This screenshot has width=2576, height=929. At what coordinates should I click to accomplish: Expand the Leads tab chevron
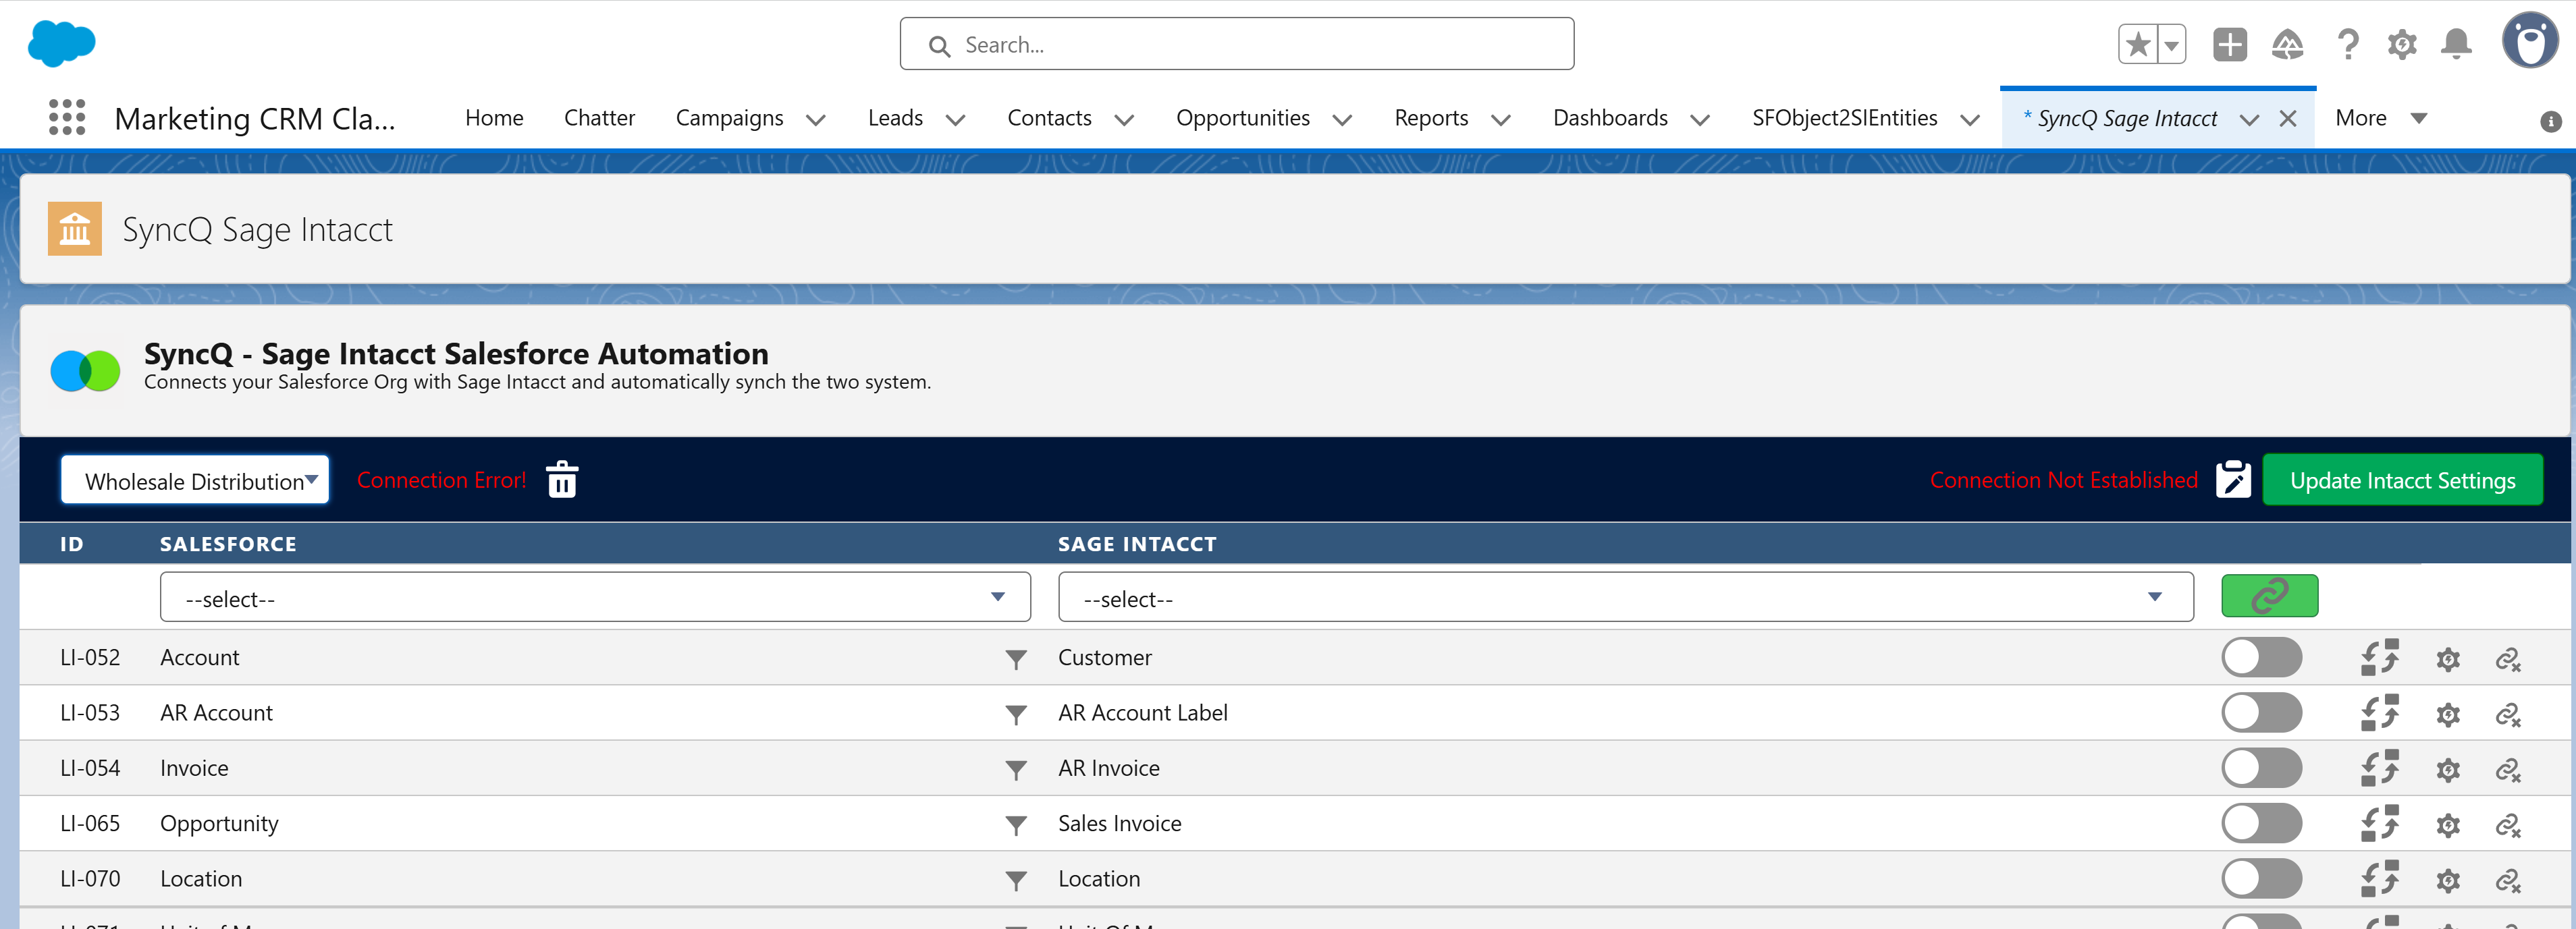(x=955, y=120)
